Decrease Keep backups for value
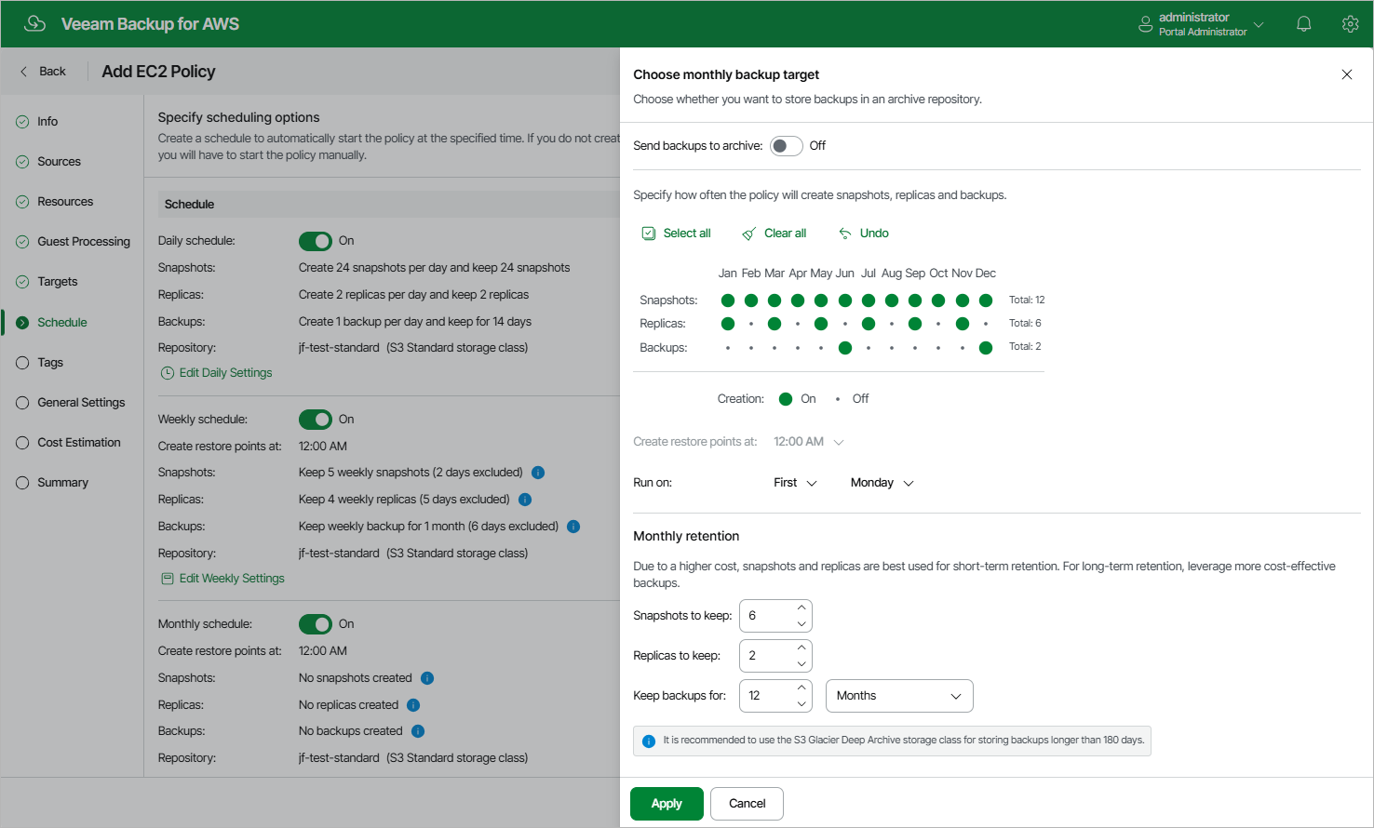The height and width of the screenshot is (828, 1374). [x=801, y=704]
